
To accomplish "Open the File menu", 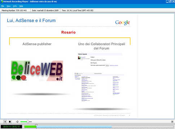I will [3, 6].
